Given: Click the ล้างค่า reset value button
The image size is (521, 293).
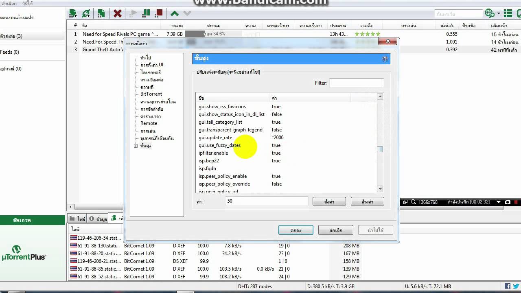Looking at the screenshot, I should (367, 201).
